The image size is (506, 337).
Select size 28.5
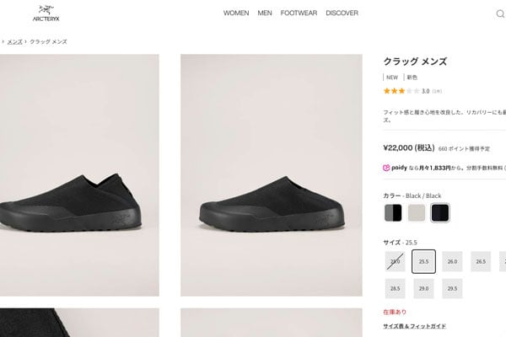coord(395,289)
